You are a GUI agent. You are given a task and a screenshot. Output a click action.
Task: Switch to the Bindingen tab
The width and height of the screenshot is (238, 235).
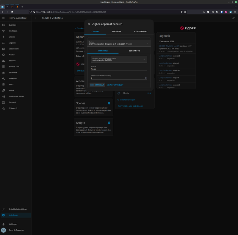(x=117, y=31)
